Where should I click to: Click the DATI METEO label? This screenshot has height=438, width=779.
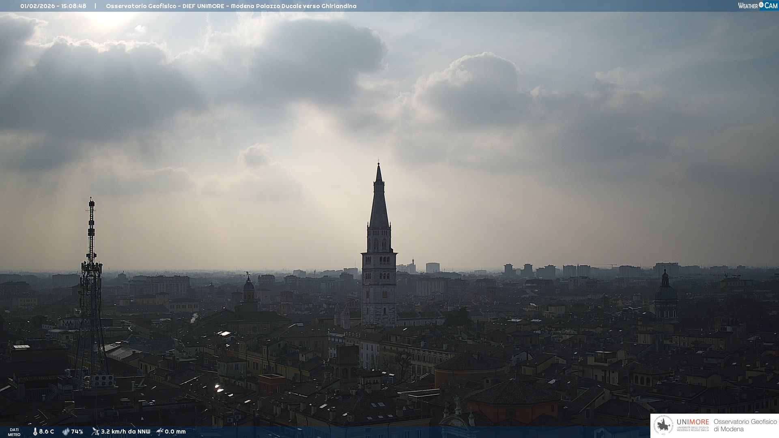(x=14, y=432)
